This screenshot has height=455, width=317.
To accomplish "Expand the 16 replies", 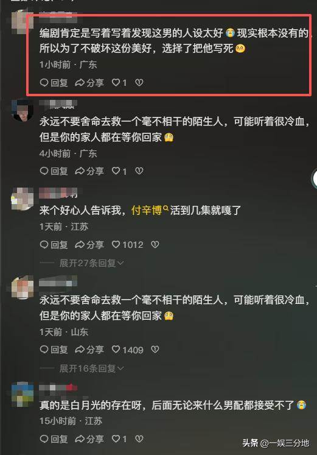I will click(91, 369).
